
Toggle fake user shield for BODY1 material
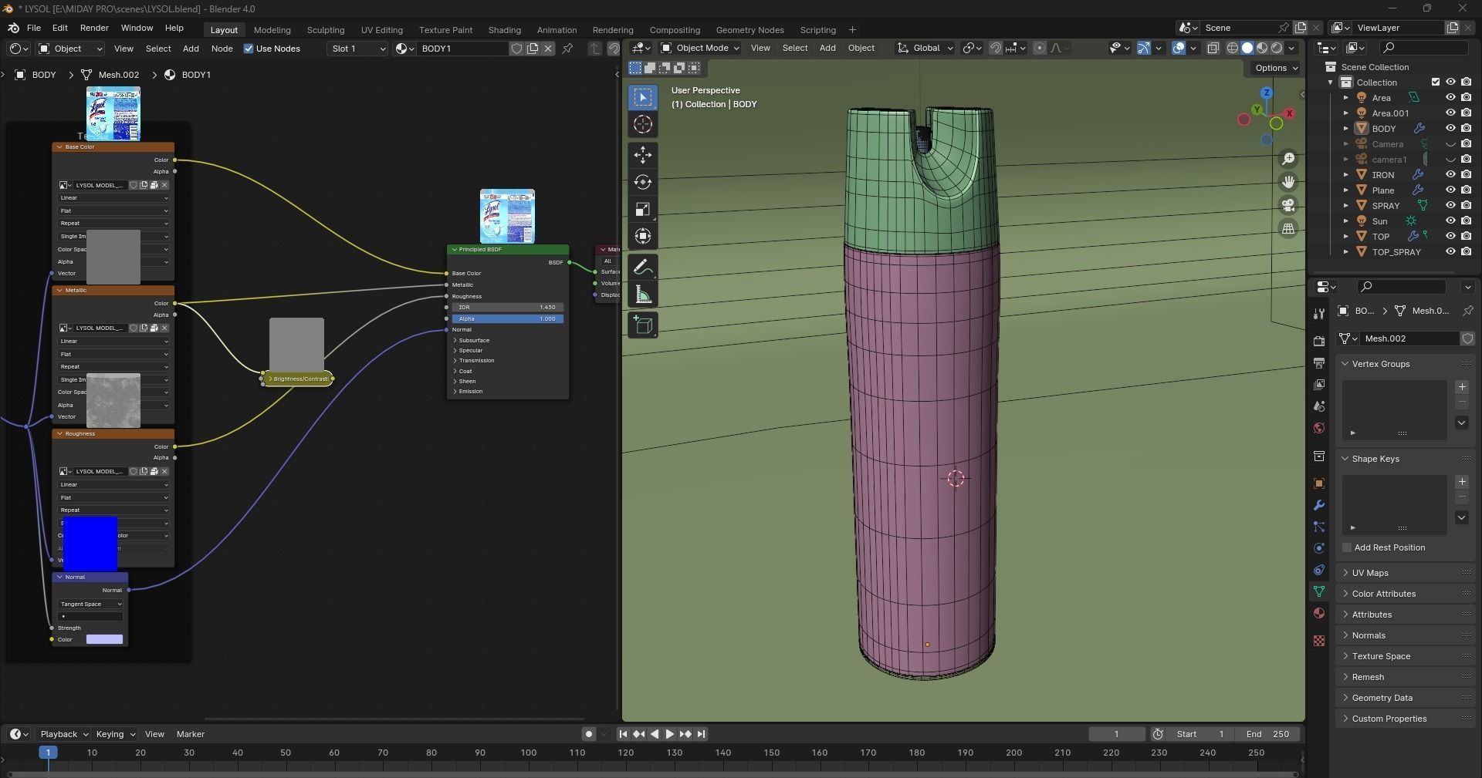click(516, 49)
